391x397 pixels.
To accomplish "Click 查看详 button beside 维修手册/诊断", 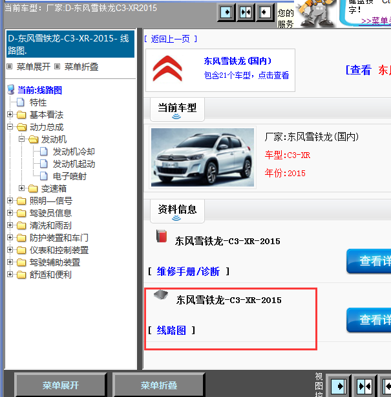I will (x=369, y=261).
